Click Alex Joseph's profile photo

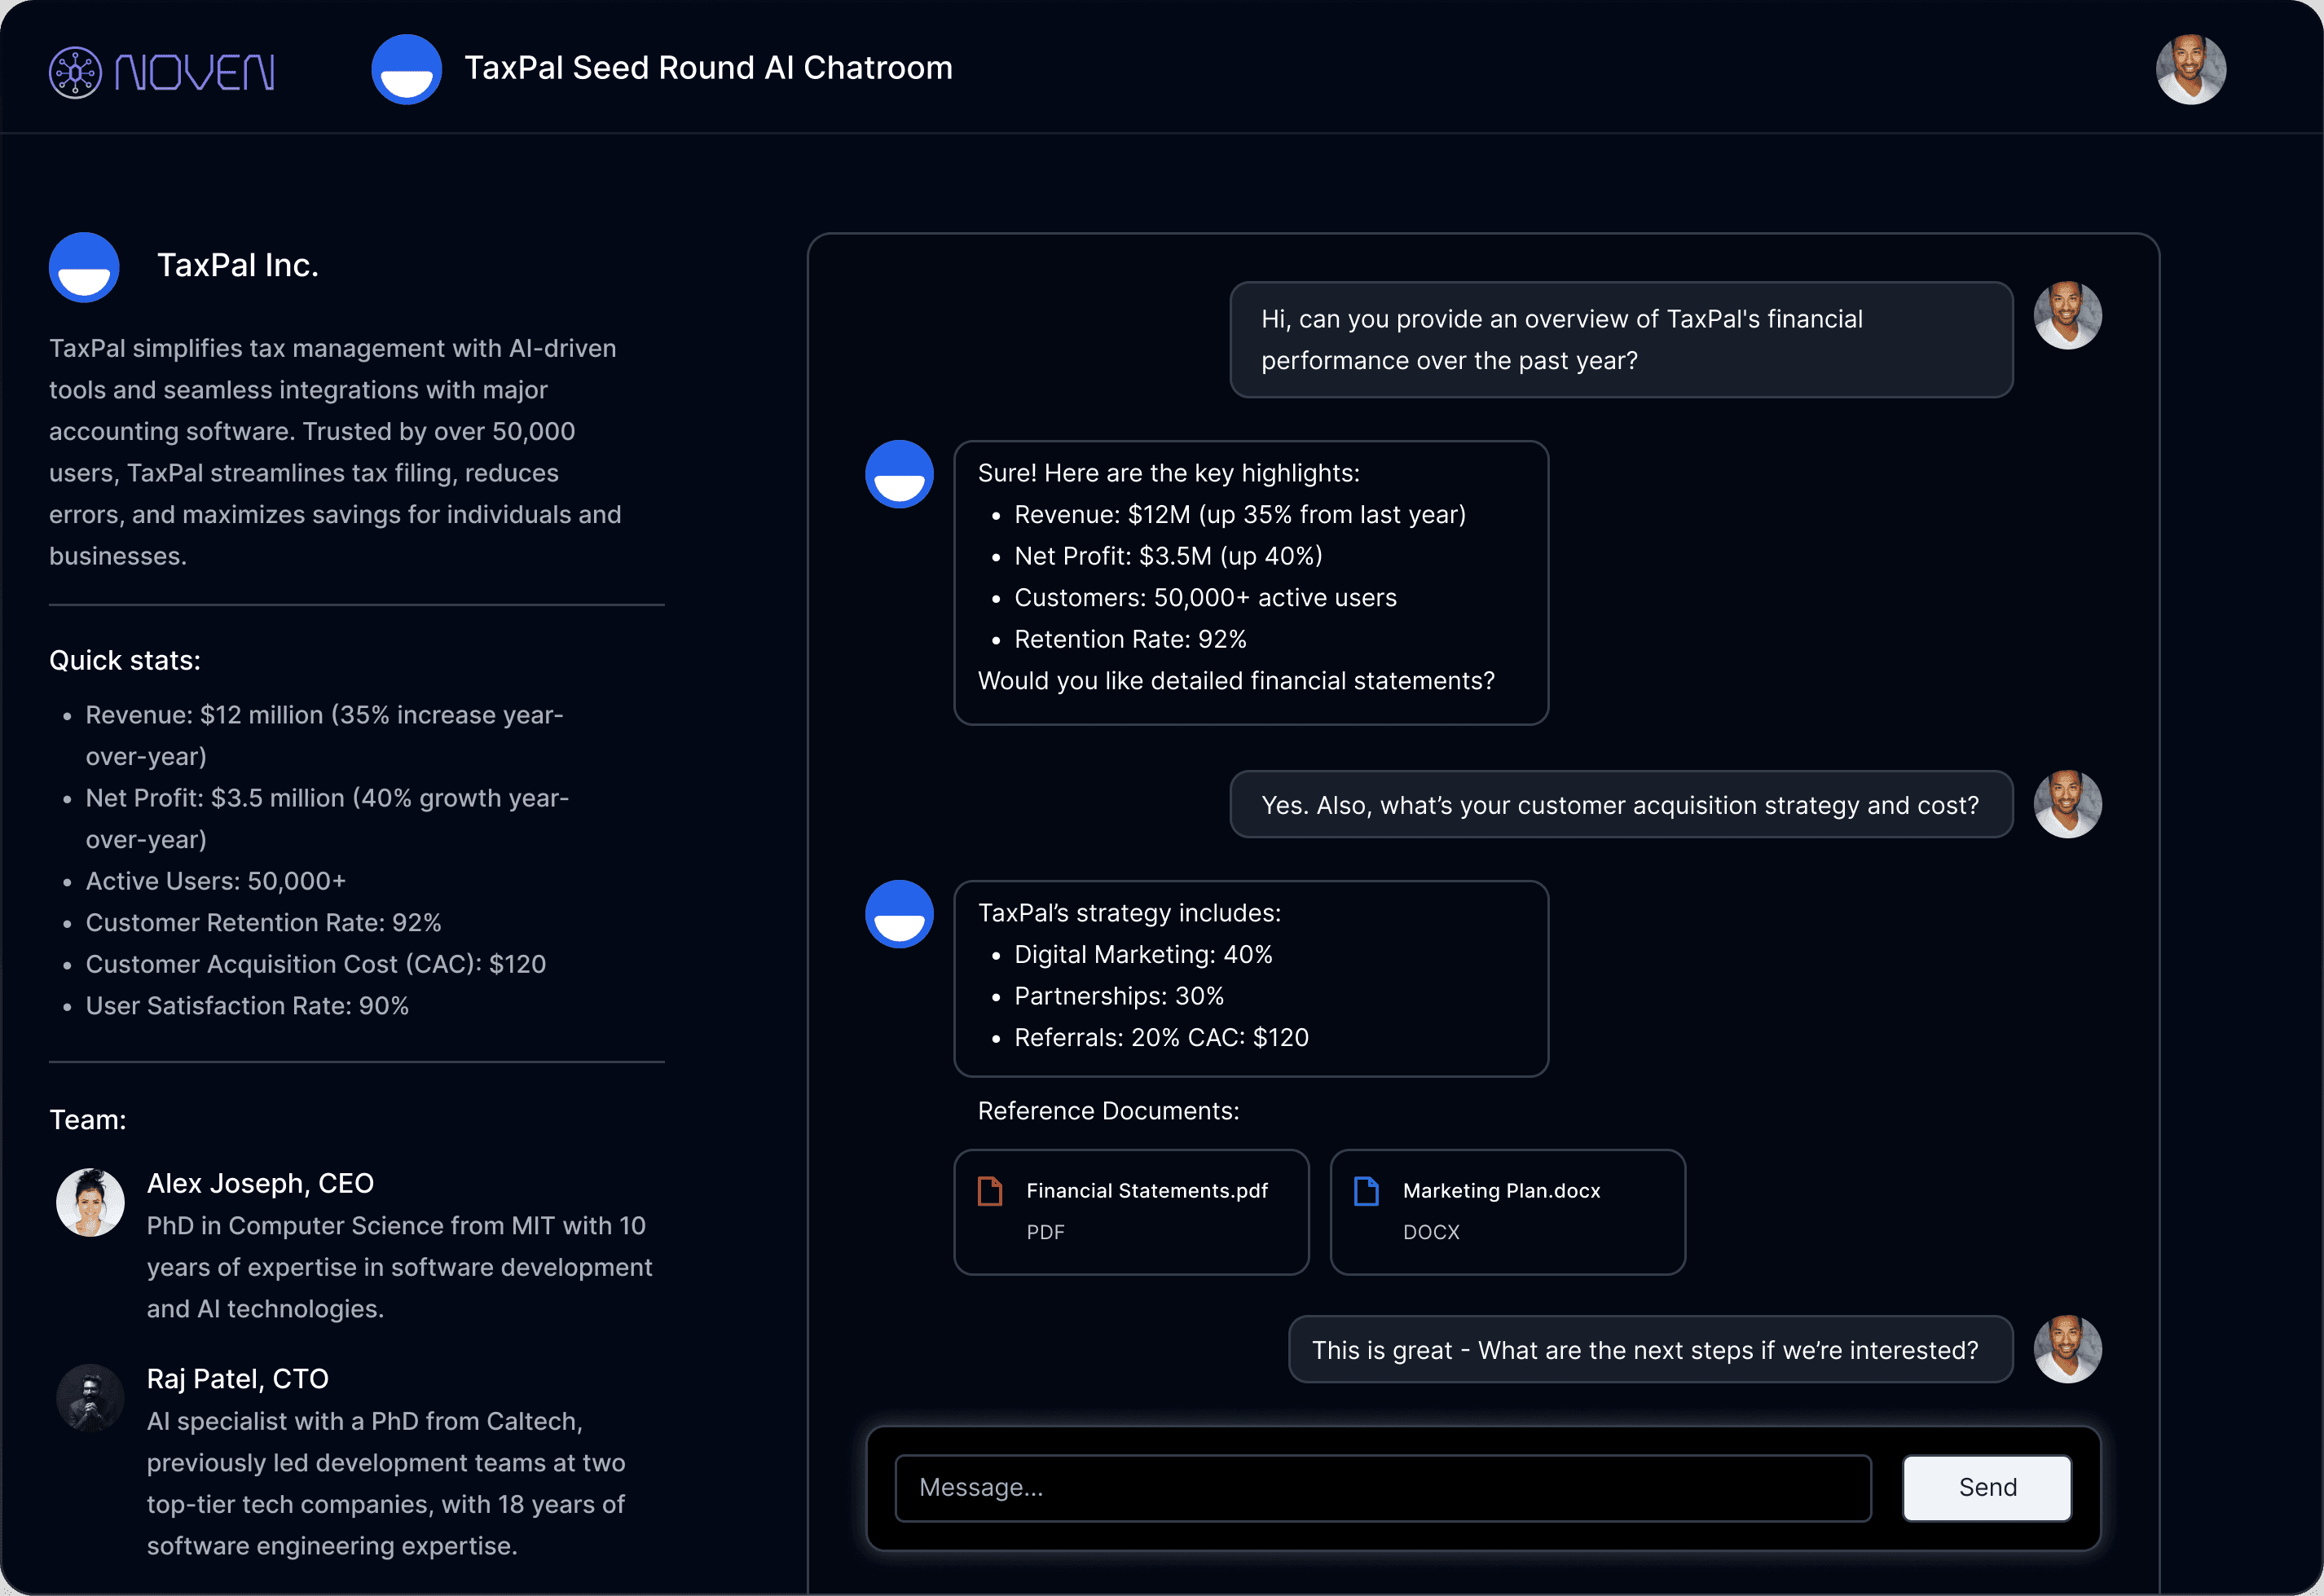[90, 1202]
